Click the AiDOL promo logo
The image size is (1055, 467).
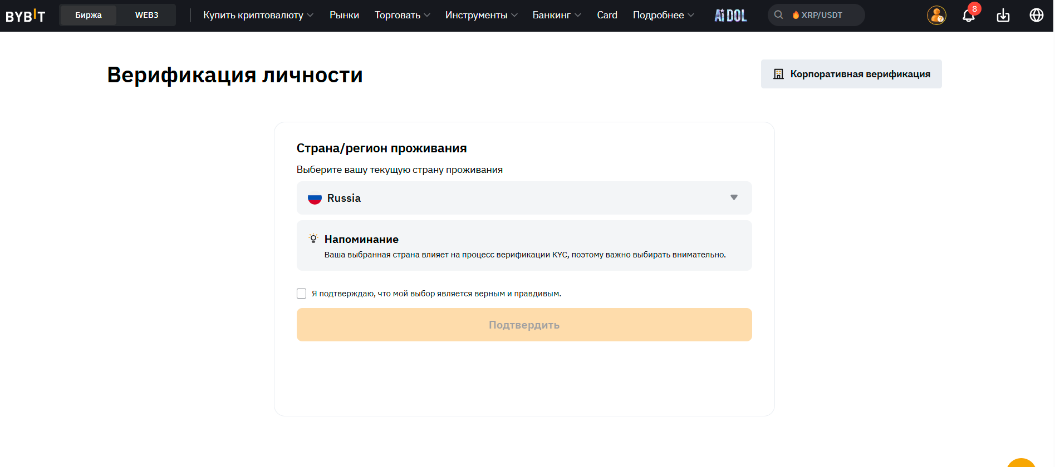(x=730, y=16)
